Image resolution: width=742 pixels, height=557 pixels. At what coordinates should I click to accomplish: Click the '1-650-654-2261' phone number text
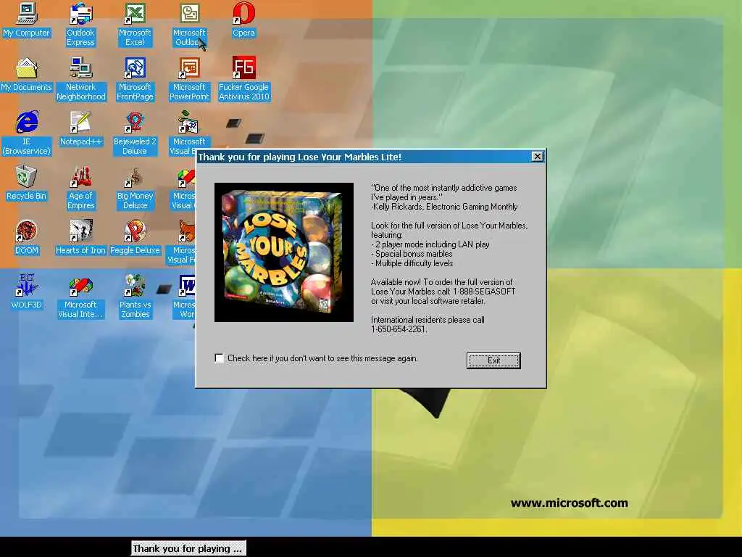[399, 329]
